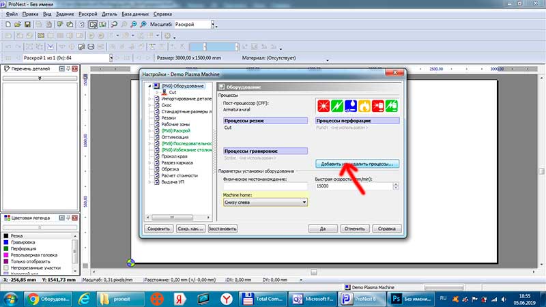This screenshot has height=307, width=546.
Task: Click the Сохр. как... button
Action: pos(190,229)
